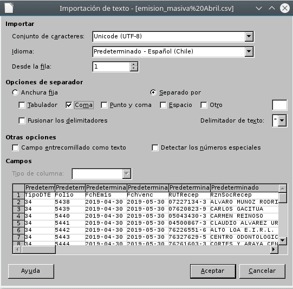The image size is (293, 289).
Task: Click the horizontal scrollbar thumb in preview
Action: [x=38, y=250]
